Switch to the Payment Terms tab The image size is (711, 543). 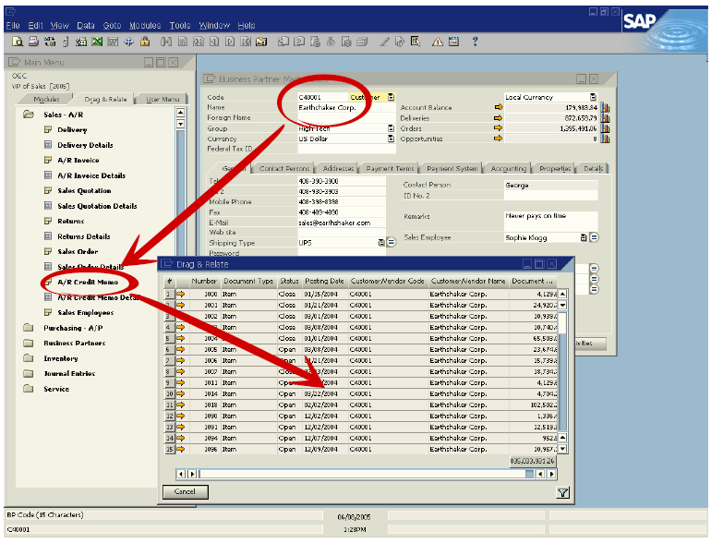point(390,168)
